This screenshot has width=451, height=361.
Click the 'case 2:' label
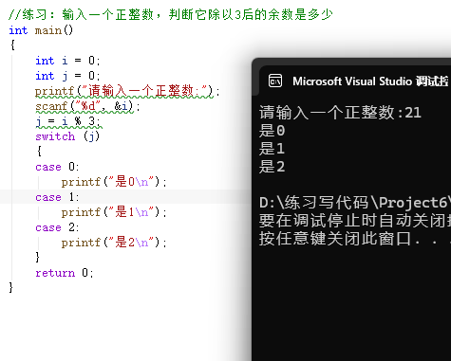coord(57,227)
